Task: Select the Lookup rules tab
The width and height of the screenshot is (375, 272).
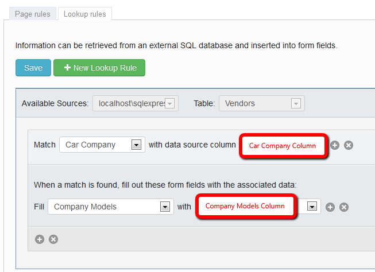Action: (x=85, y=14)
